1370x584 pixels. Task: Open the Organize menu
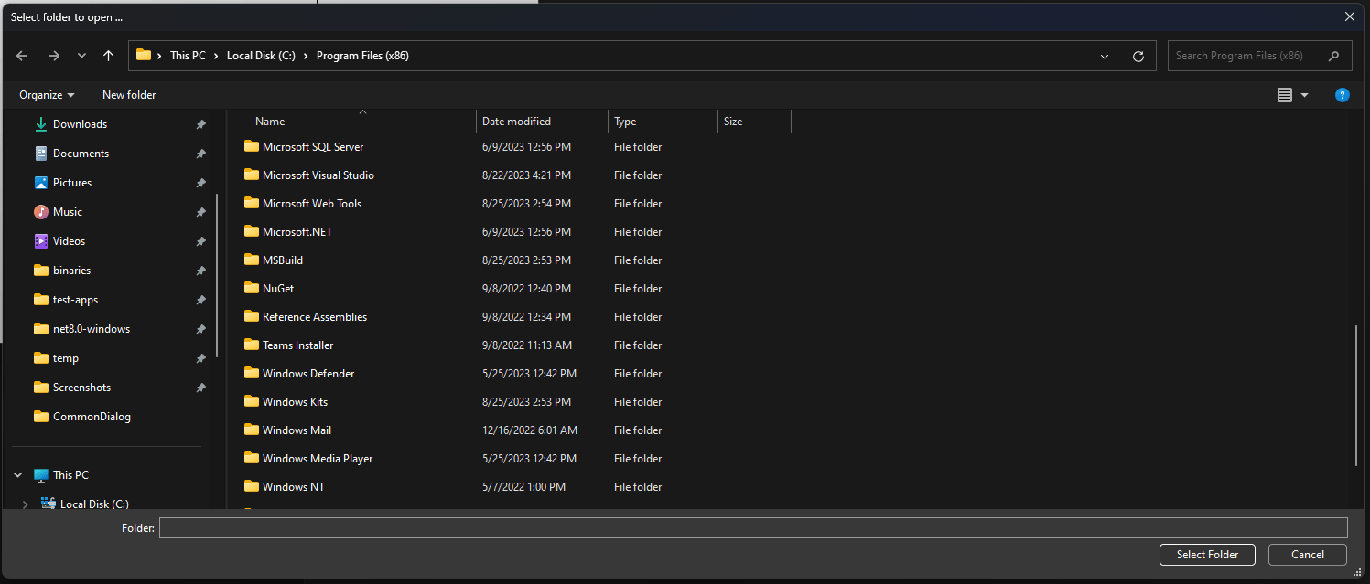point(47,95)
